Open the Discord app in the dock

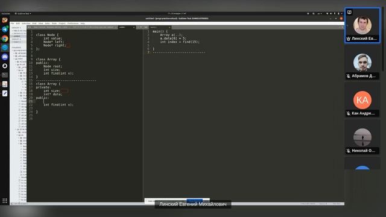pos(5,57)
